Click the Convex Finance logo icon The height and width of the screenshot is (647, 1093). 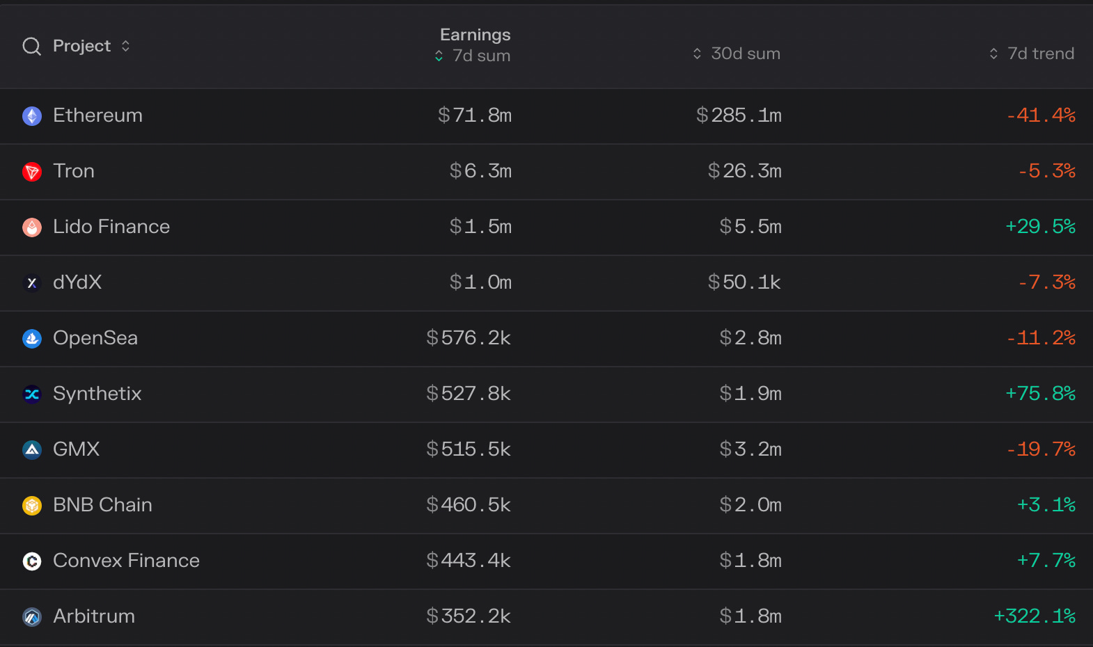[x=32, y=561]
